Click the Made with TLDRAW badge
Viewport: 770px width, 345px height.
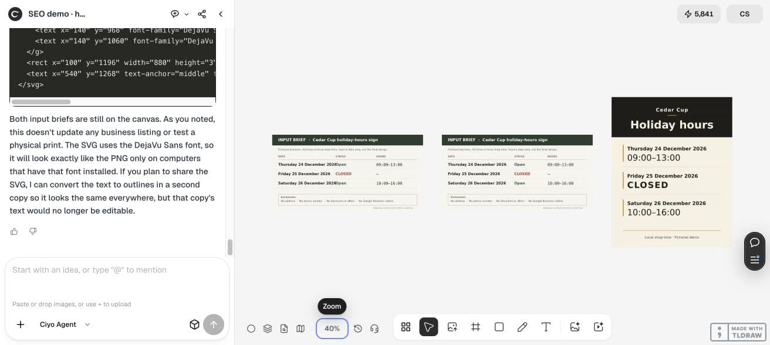pos(738,332)
